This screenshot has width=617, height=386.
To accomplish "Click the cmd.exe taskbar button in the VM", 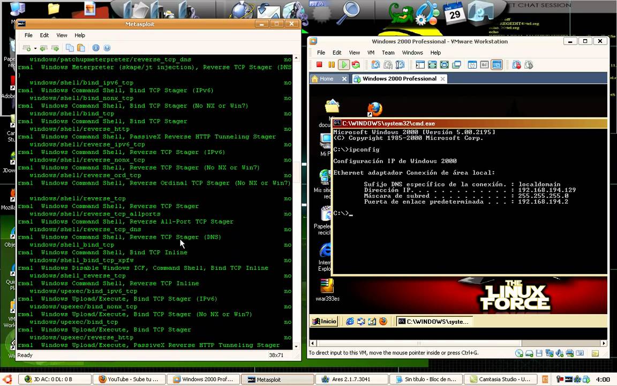I will click(434, 322).
